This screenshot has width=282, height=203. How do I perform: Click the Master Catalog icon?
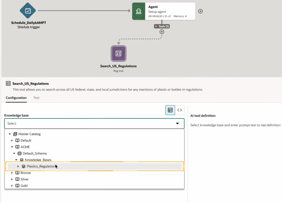click(x=15, y=134)
